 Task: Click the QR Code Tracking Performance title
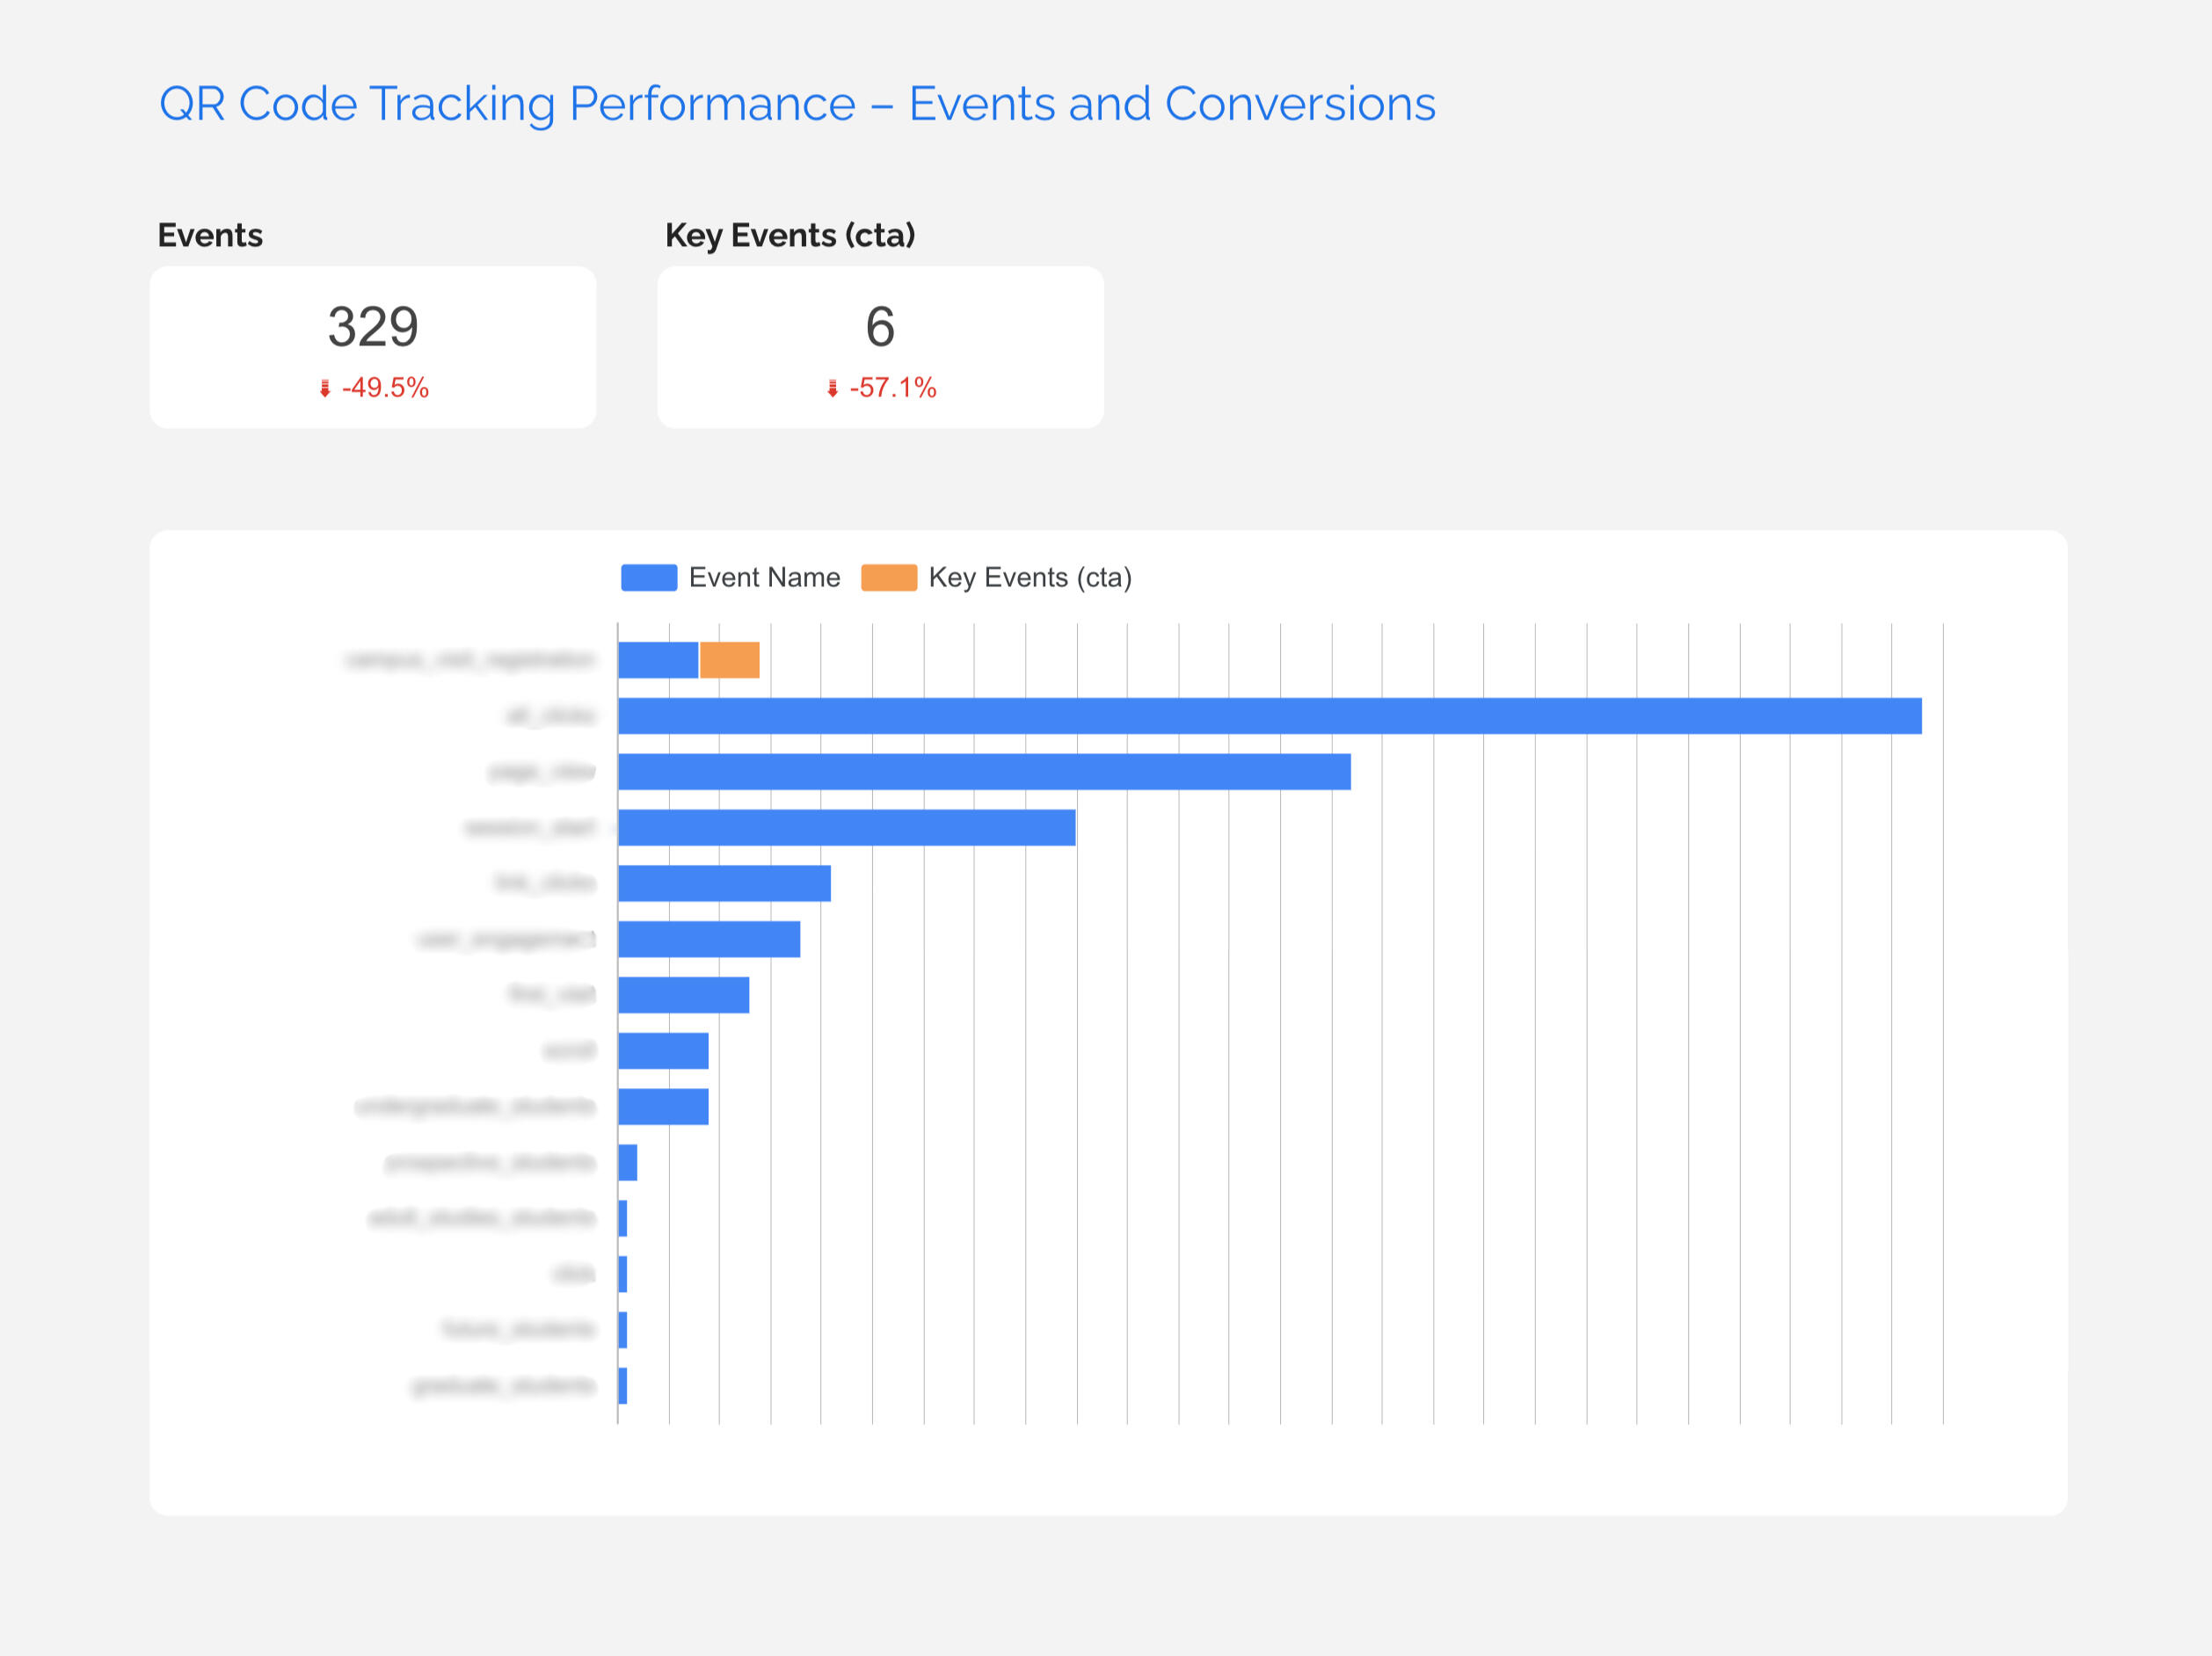coord(797,104)
